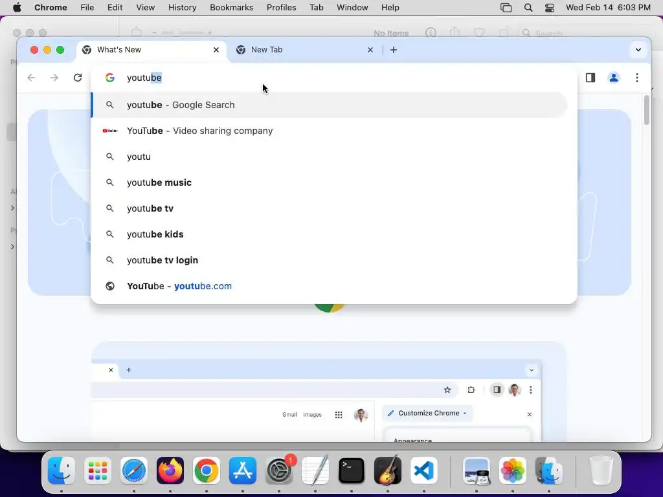Switch to the What's New tab
This screenshot has width=663, height=497.
[152, 50]
